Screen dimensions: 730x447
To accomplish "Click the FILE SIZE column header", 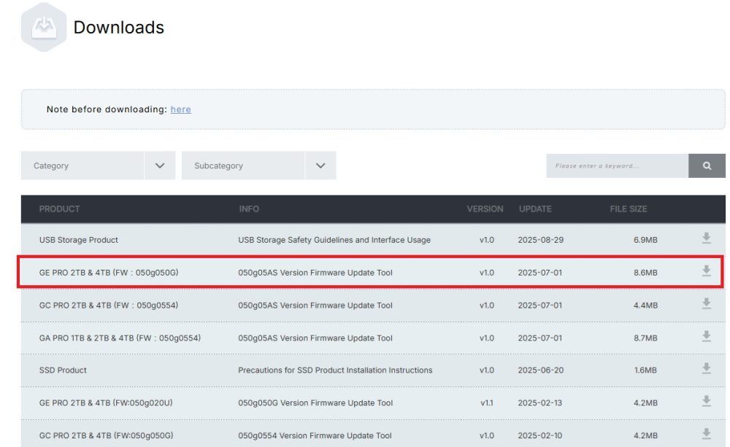I will (x=628, y=209).
